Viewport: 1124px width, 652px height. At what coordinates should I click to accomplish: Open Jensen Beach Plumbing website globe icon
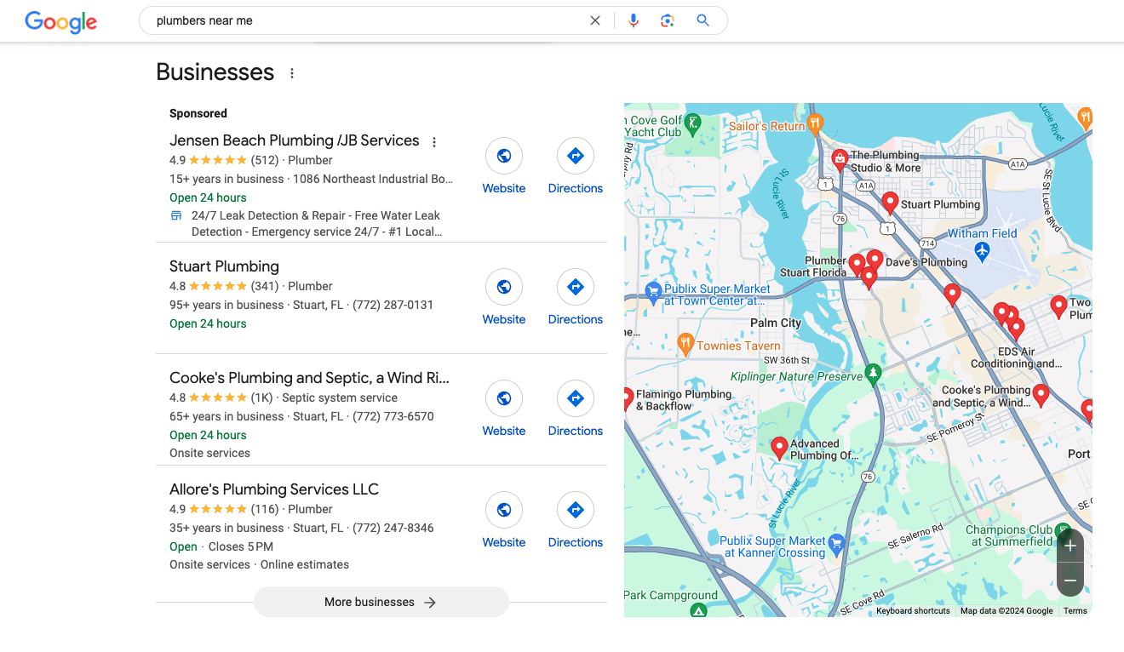[504, 156]
